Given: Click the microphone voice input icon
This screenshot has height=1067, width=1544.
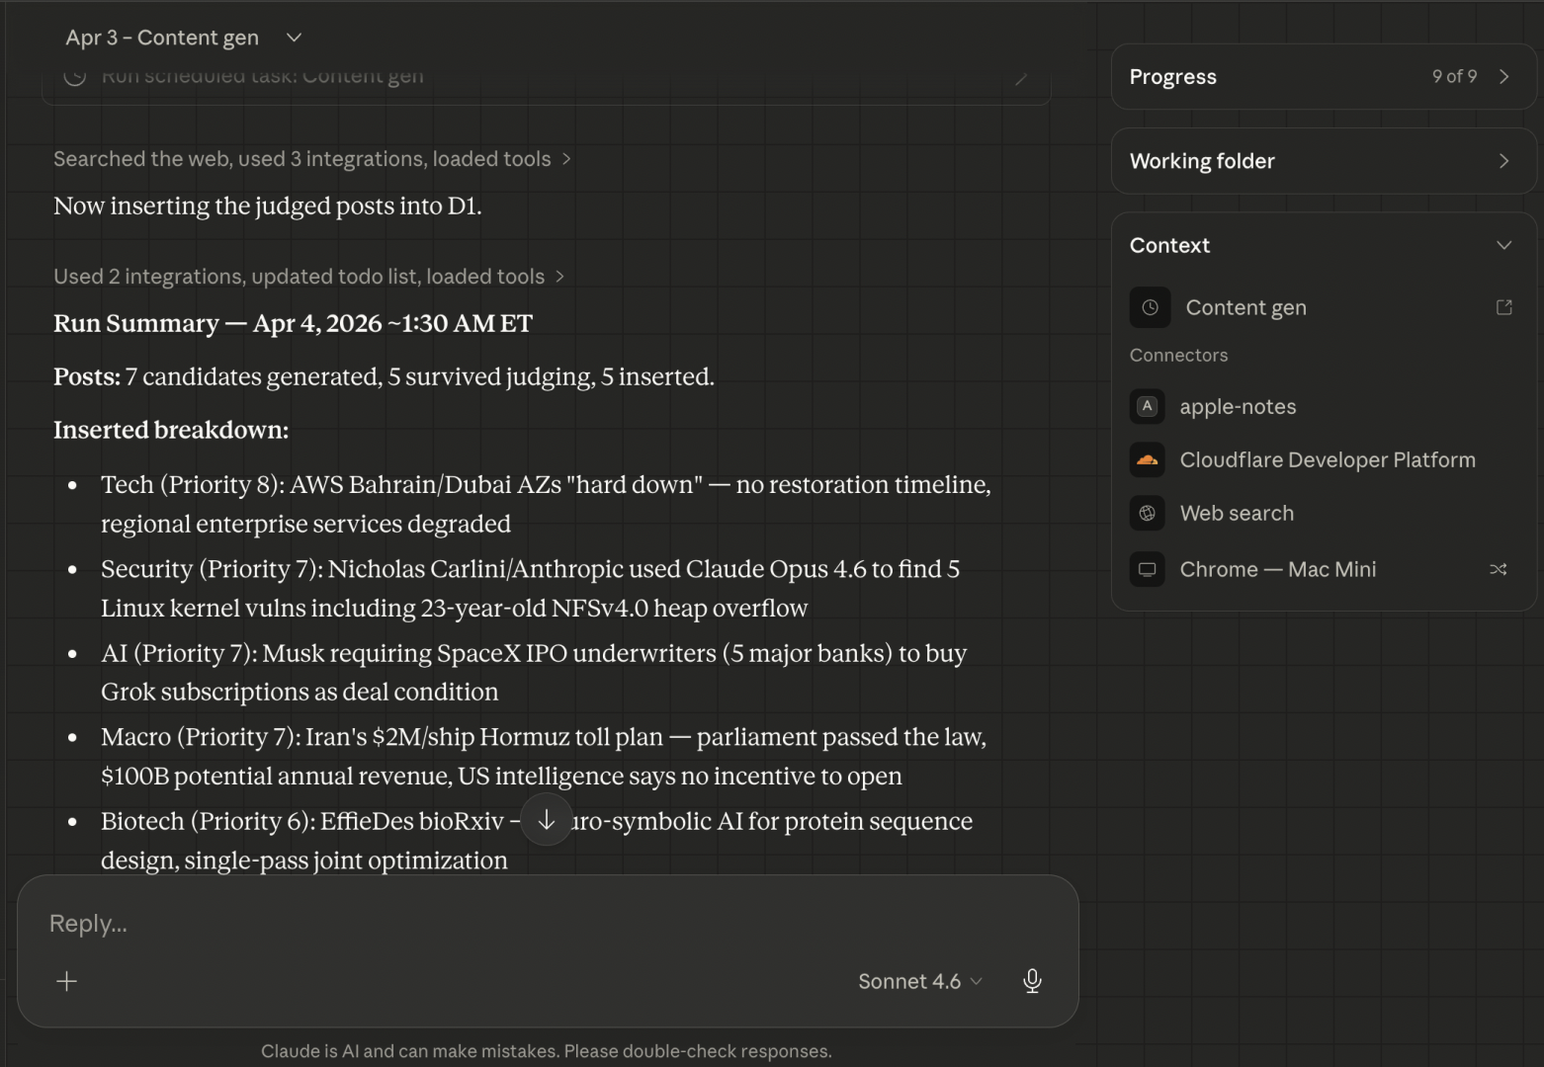Looking at the screenshot, I should (1032, 980).
